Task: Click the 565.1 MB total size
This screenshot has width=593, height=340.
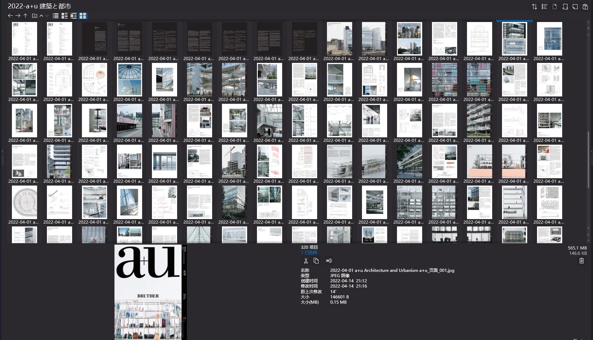Action: pos(577,248)
